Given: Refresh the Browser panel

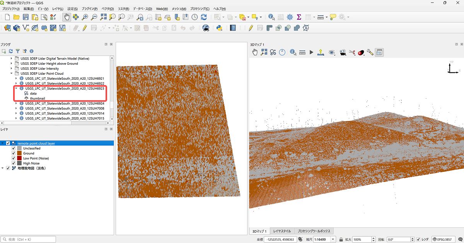Looking at the screenshot, I should pos(11,51).
